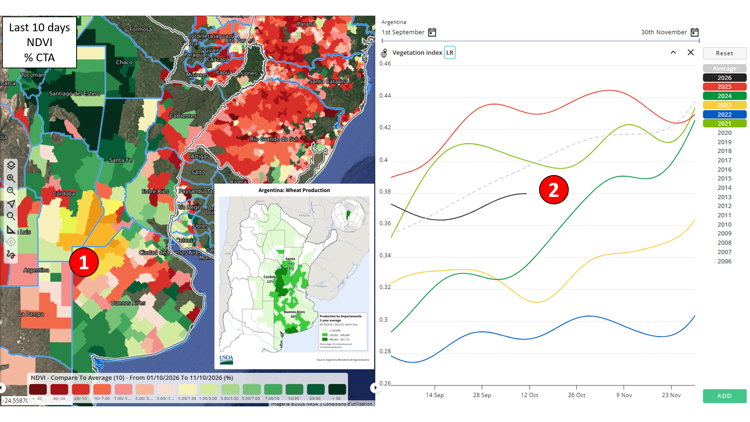Toggle the 2026 series off
750x422 pixels.
725,78
